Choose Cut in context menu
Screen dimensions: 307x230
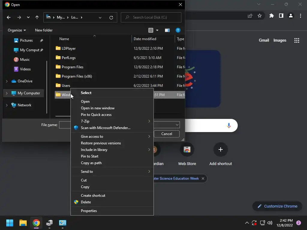(x=112, y=180)
